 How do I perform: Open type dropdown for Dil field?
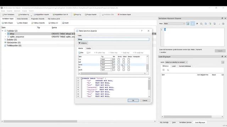click(x=106, y=67)
